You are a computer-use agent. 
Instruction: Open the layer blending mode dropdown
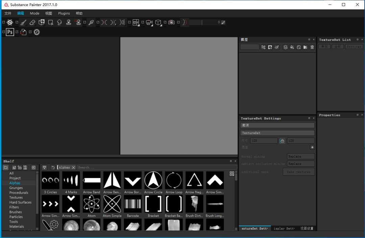[250, 47]
